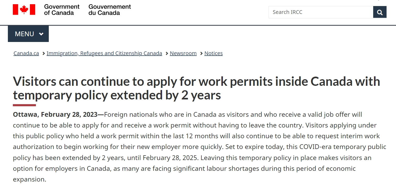The width and height of the screenshot is (396, 186).
Task: Focus the Search IRCC input field
Action: 321,12
